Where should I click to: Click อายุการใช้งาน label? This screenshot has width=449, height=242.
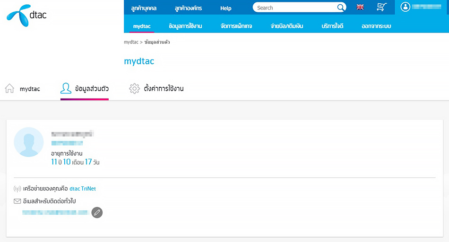pos(67,153)
